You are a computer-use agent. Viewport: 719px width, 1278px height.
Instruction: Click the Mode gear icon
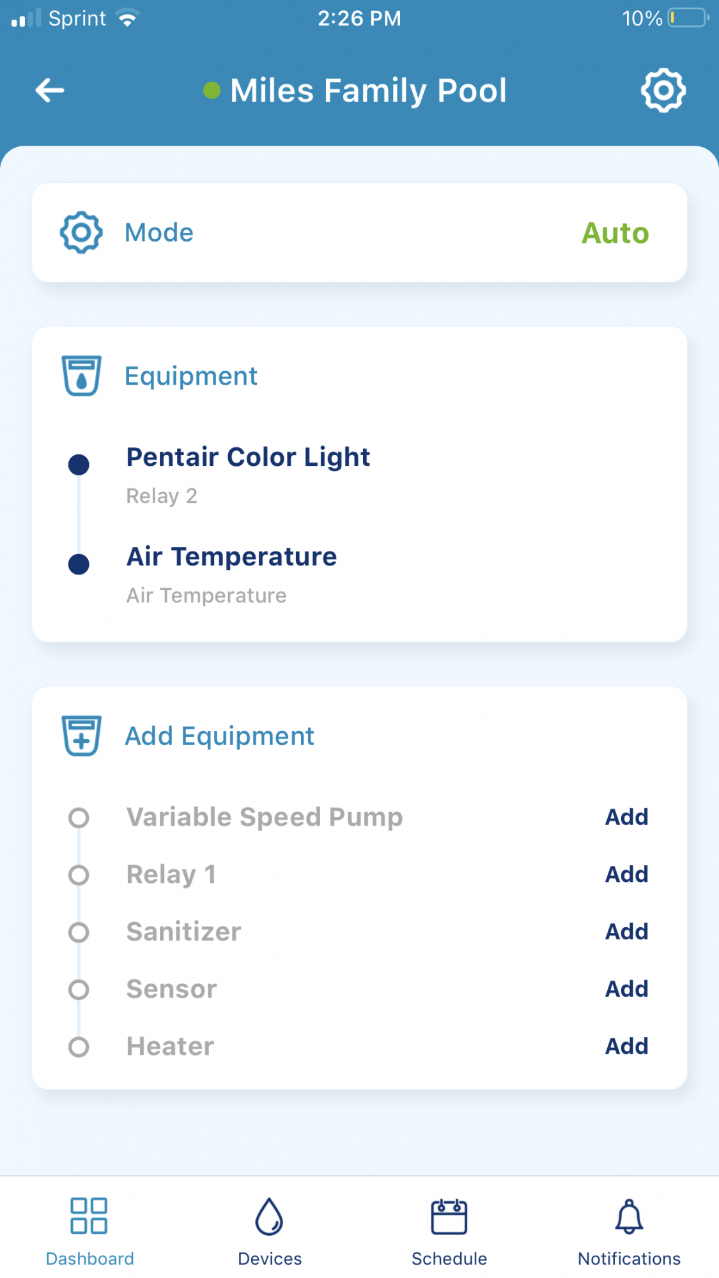coord(81,232)
